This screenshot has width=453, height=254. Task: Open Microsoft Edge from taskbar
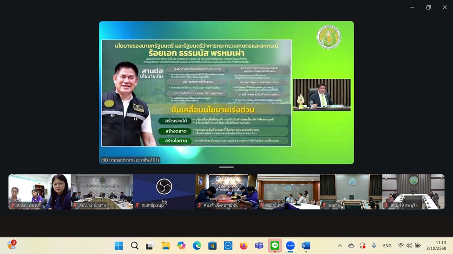pos(197,246)
